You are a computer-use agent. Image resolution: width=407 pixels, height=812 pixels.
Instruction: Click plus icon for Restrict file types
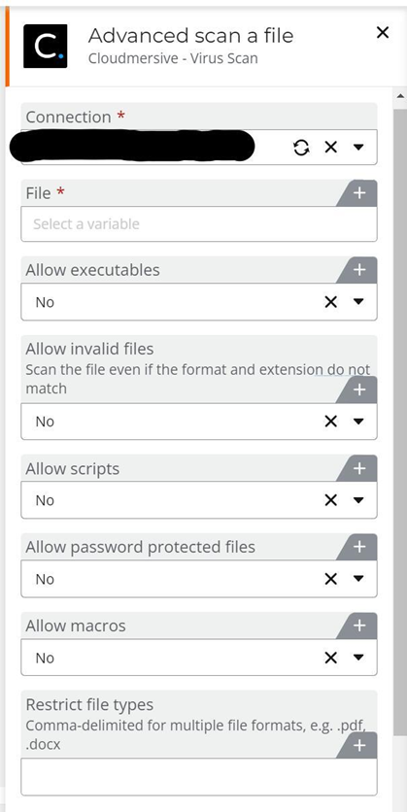pyautogui.click(x=359, y=746)
